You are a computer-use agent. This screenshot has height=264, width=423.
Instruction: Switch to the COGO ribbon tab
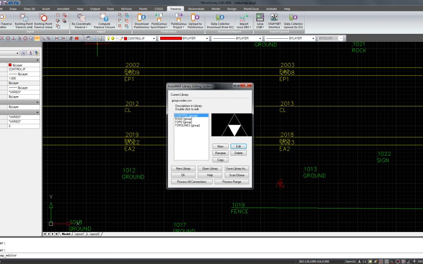pos(159,9)
